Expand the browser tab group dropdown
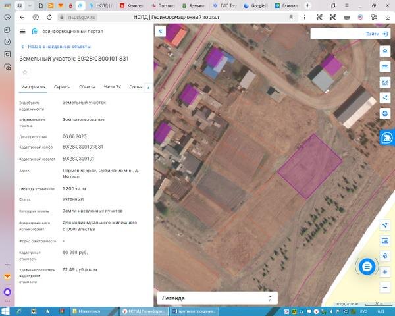The image size is (395, 316). (30, 5)
